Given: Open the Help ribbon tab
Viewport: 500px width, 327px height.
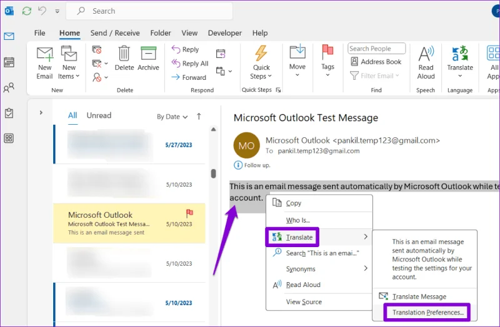Looking at the screenshot, I should pos(260,33).
